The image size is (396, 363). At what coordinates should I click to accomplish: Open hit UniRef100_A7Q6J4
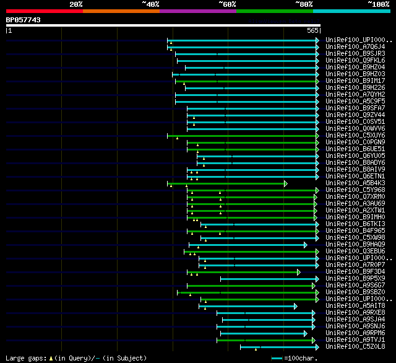pos(355,46)
